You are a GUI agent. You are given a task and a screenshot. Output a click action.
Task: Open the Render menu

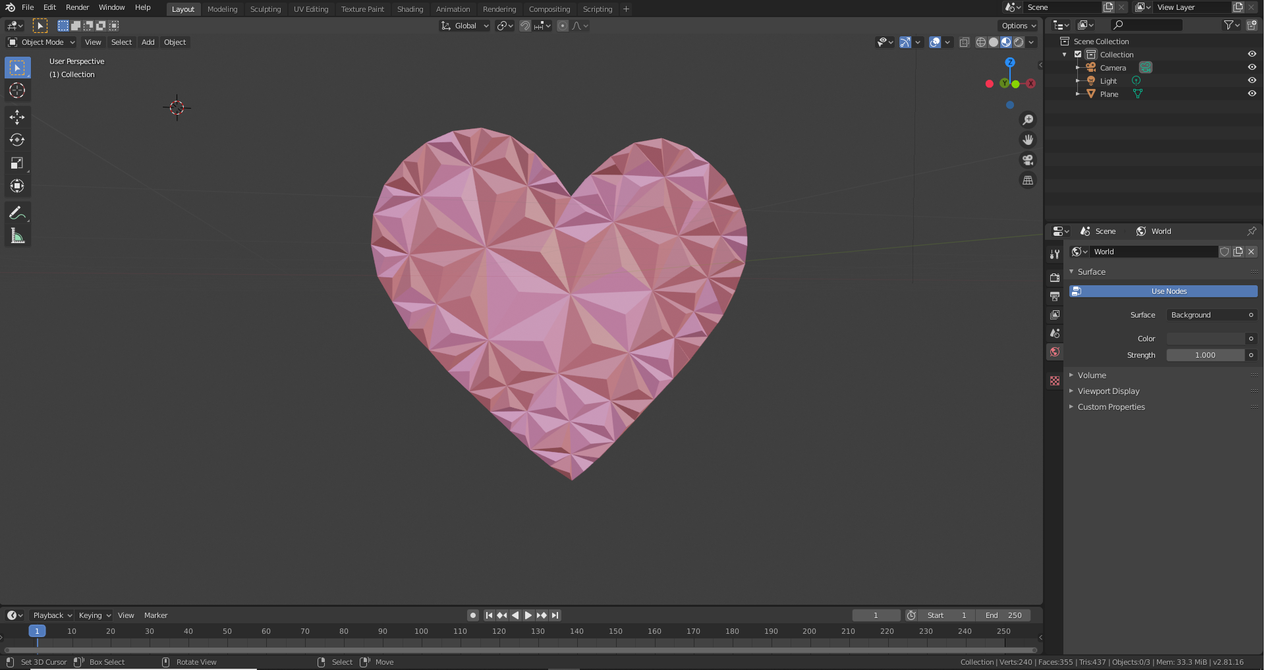tap(77, 7)
